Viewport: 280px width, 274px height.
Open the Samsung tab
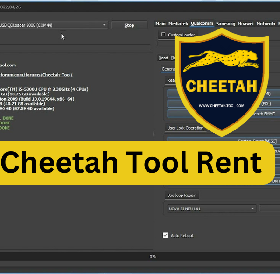tap(225, 24)
